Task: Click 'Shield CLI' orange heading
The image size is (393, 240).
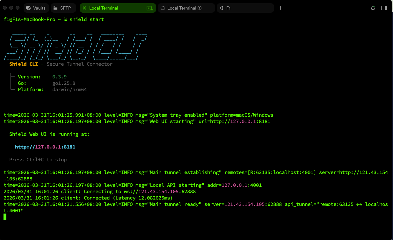Action: (x=24, y=64)
